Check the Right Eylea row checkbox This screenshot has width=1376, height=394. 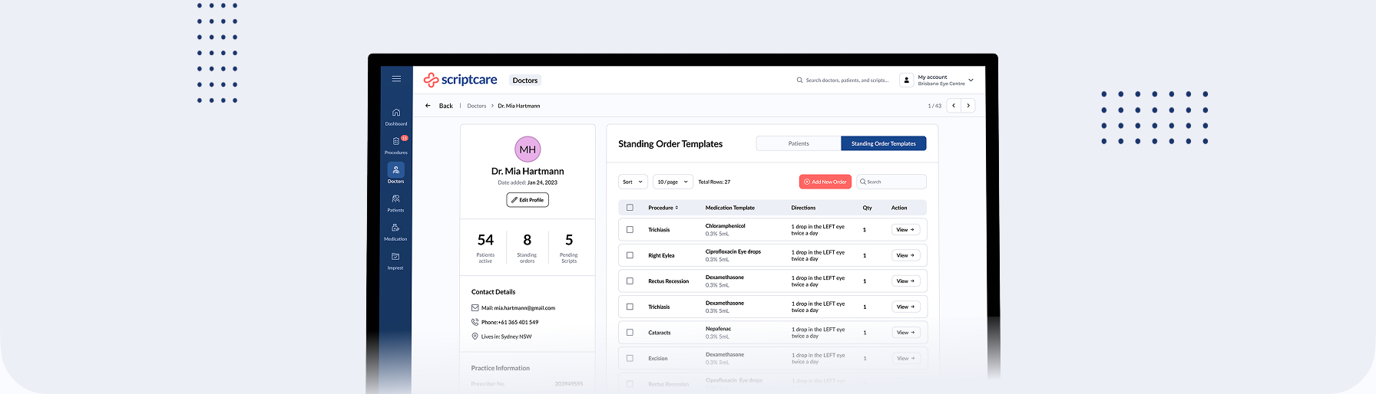[x=630, y=255]
